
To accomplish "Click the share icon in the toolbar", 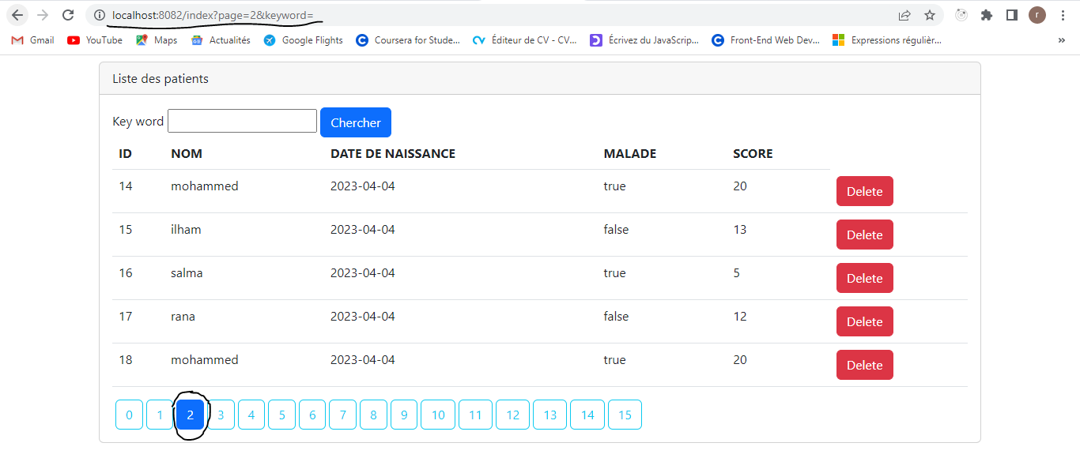I will coord(904,14).
